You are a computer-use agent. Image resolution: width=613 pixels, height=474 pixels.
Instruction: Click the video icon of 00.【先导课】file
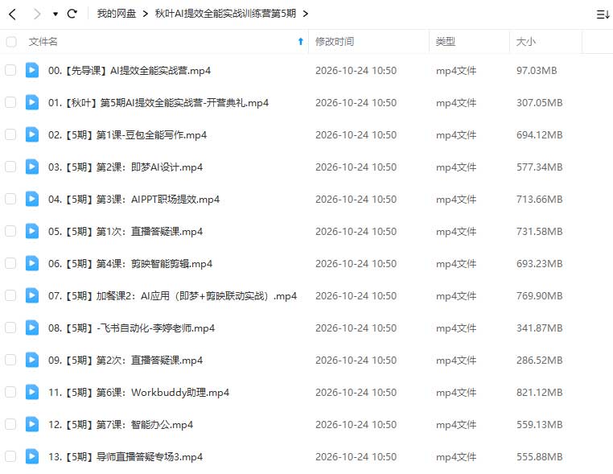32,70
